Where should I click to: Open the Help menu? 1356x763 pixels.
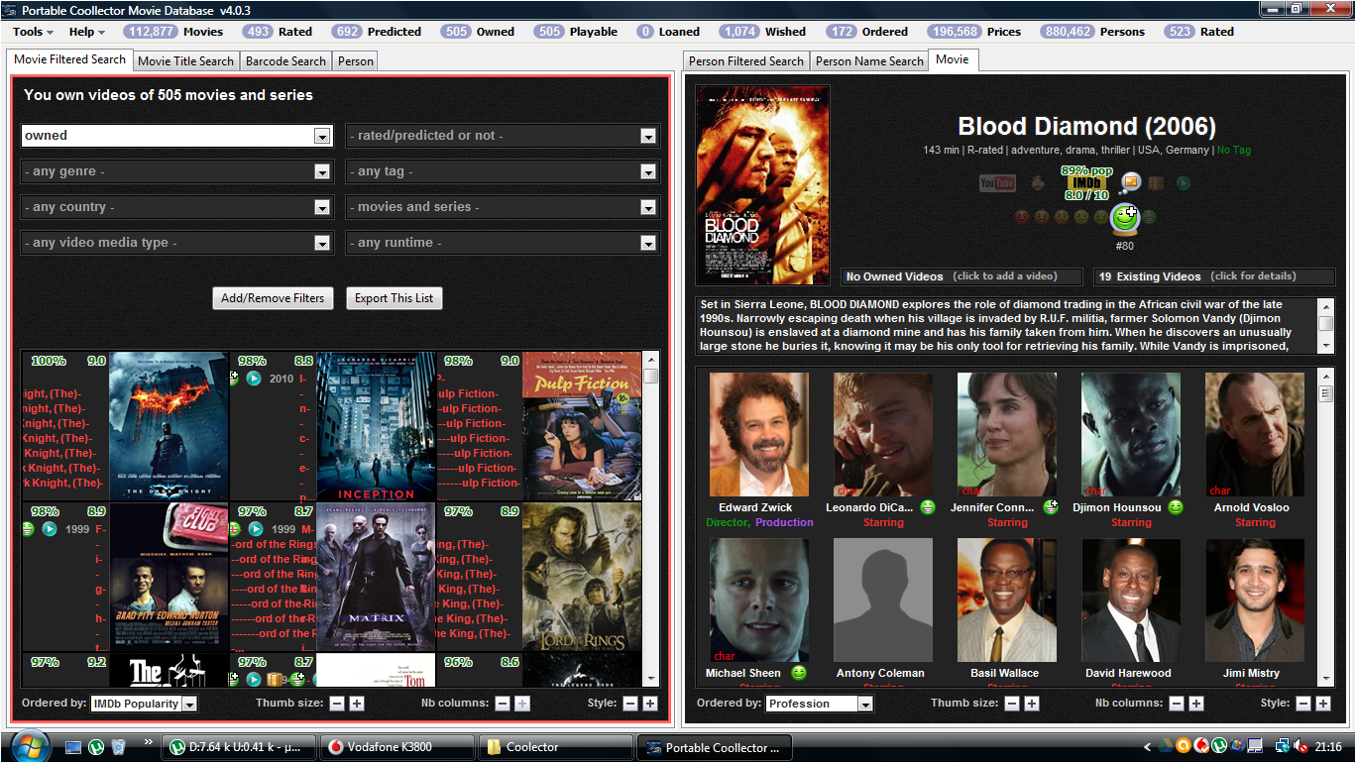tap(86, 32)
